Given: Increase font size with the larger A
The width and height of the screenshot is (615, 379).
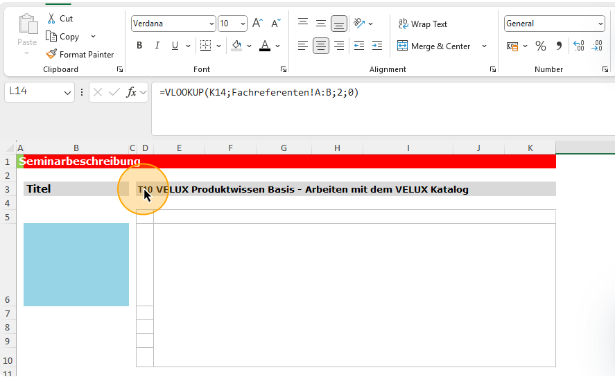Looking at the screenshot, I should [x=257, y=23].
